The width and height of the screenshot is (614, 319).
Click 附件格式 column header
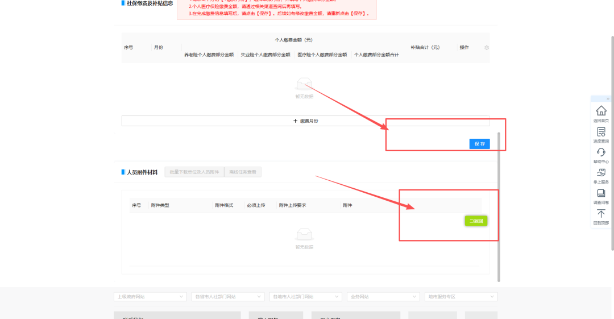(x=224, y=205)
